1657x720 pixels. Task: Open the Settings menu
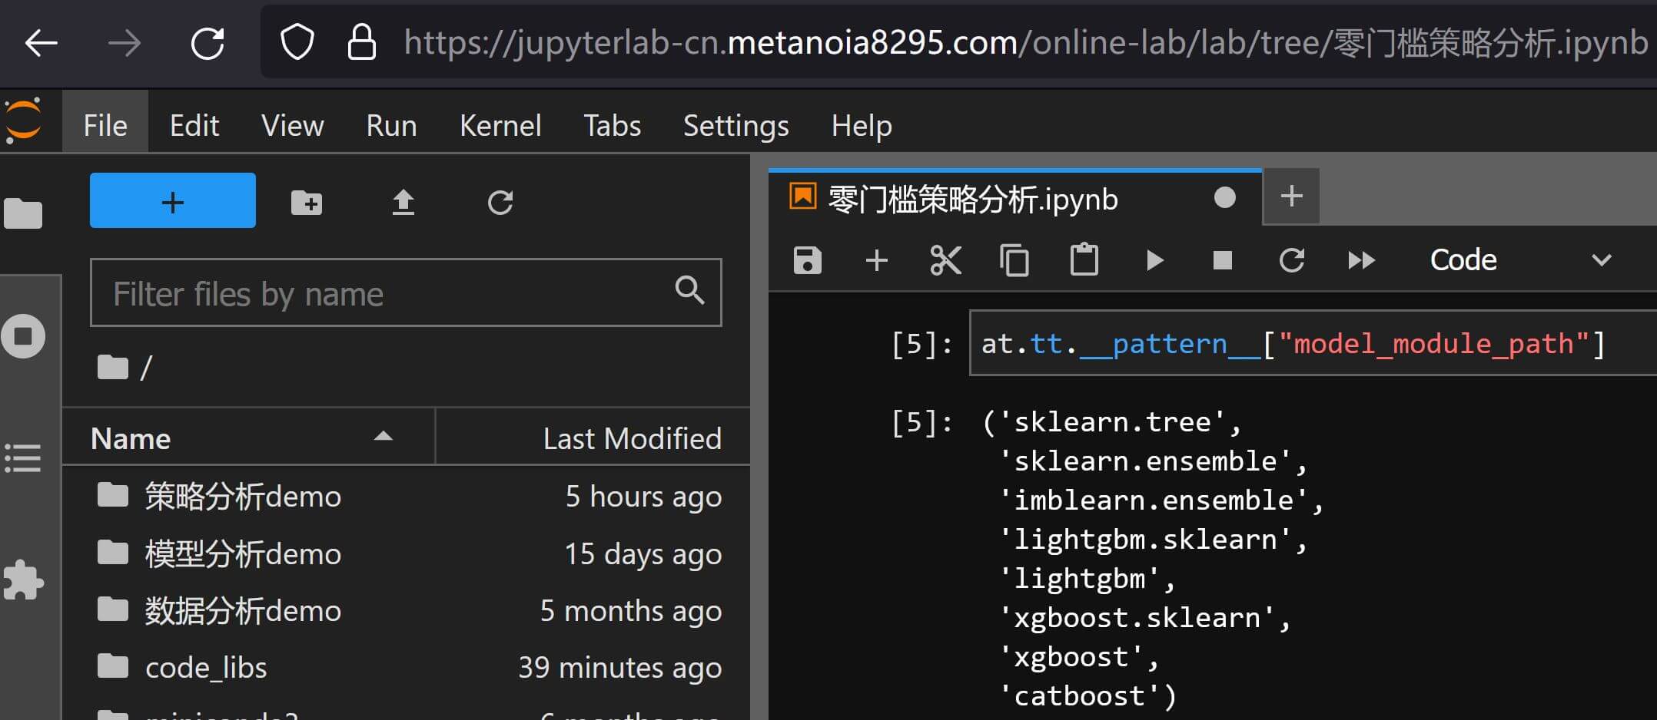coord(736,125)
